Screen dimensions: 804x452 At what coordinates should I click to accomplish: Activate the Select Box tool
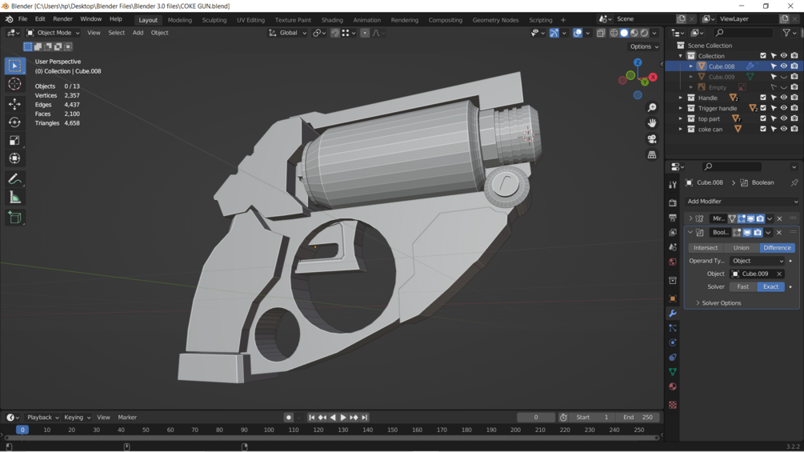14,66
